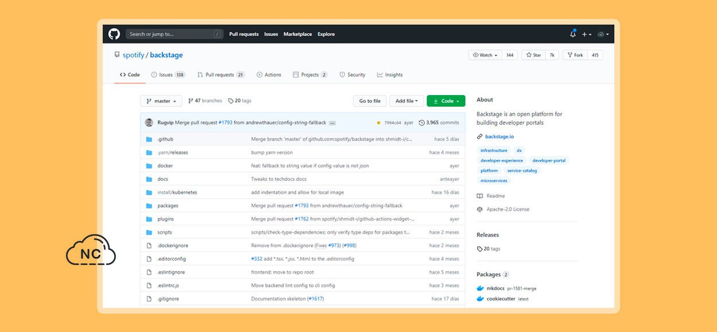717x332 pixels.
Task: Open the backstage repository link
Action: (x=166, y=55)
